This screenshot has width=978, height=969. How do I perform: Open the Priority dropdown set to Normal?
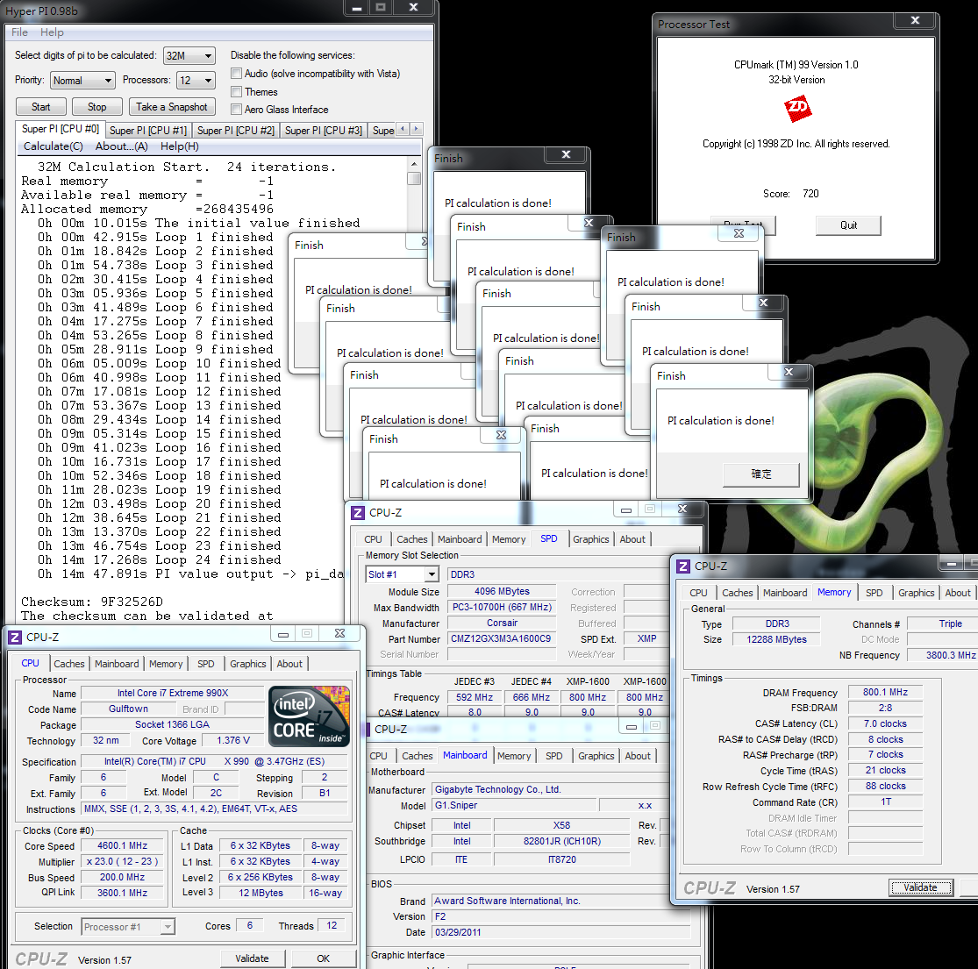[x=83, y=81]
